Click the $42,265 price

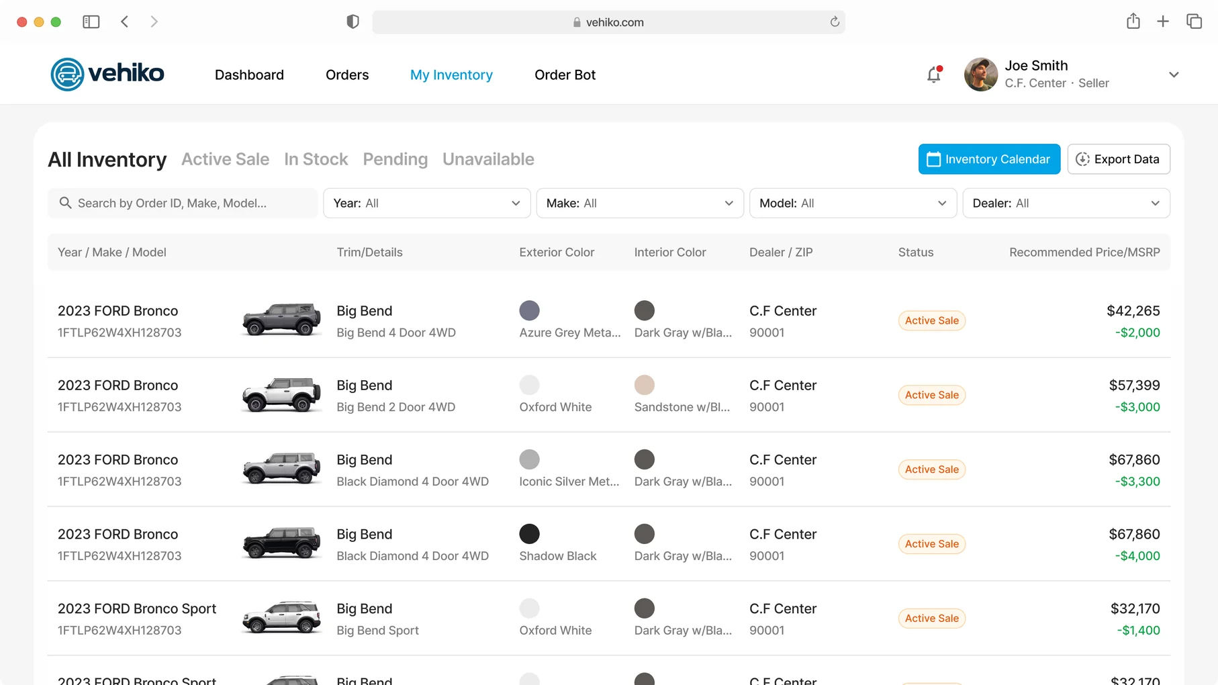point(1133,311)
